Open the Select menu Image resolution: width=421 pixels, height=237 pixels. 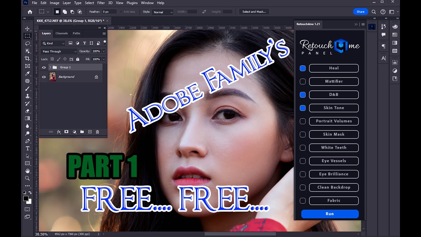point(89,3)
